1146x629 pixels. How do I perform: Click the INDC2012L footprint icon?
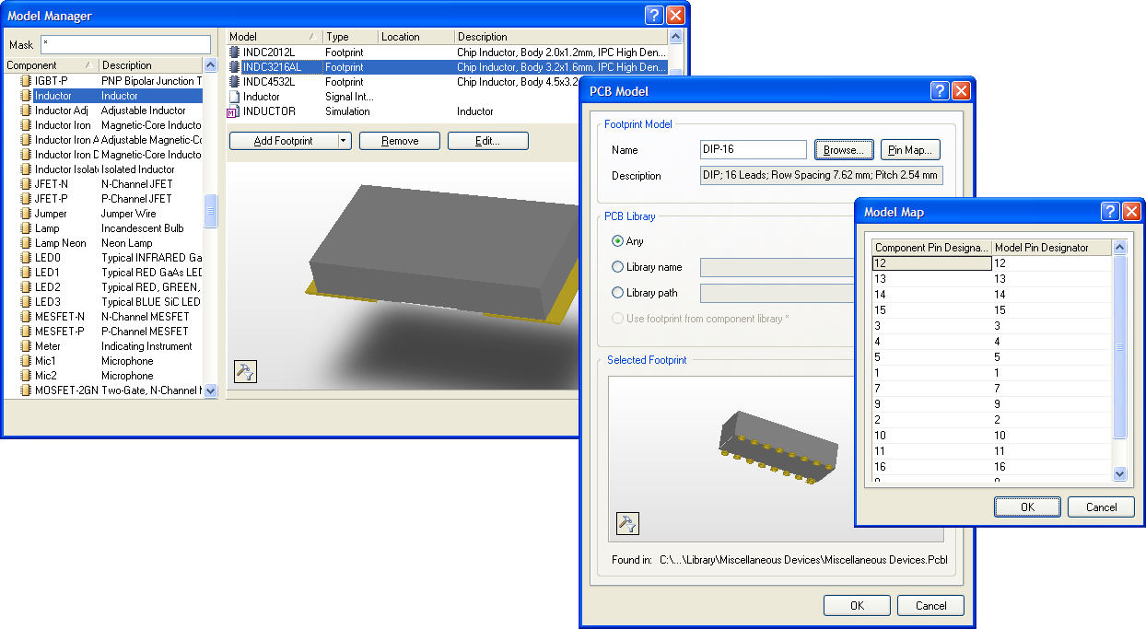pyautogui.click(x=234, y=52)
